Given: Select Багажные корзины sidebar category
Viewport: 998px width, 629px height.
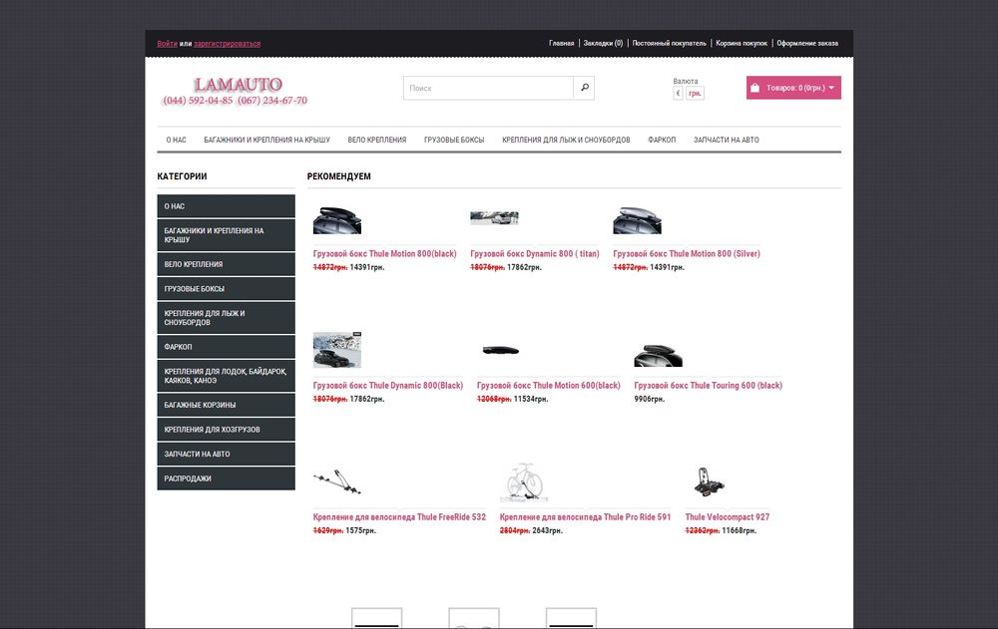Looking at the screenshot, I should point(226,405).
